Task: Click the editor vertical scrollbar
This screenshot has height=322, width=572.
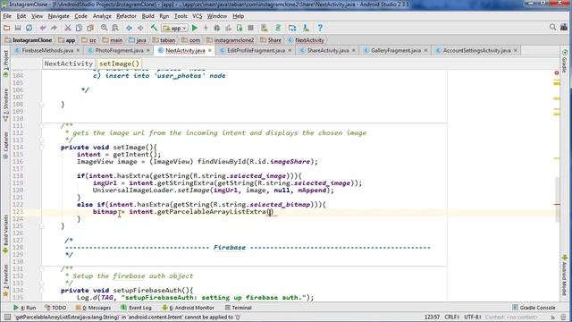Action: [x=558, y=199]
